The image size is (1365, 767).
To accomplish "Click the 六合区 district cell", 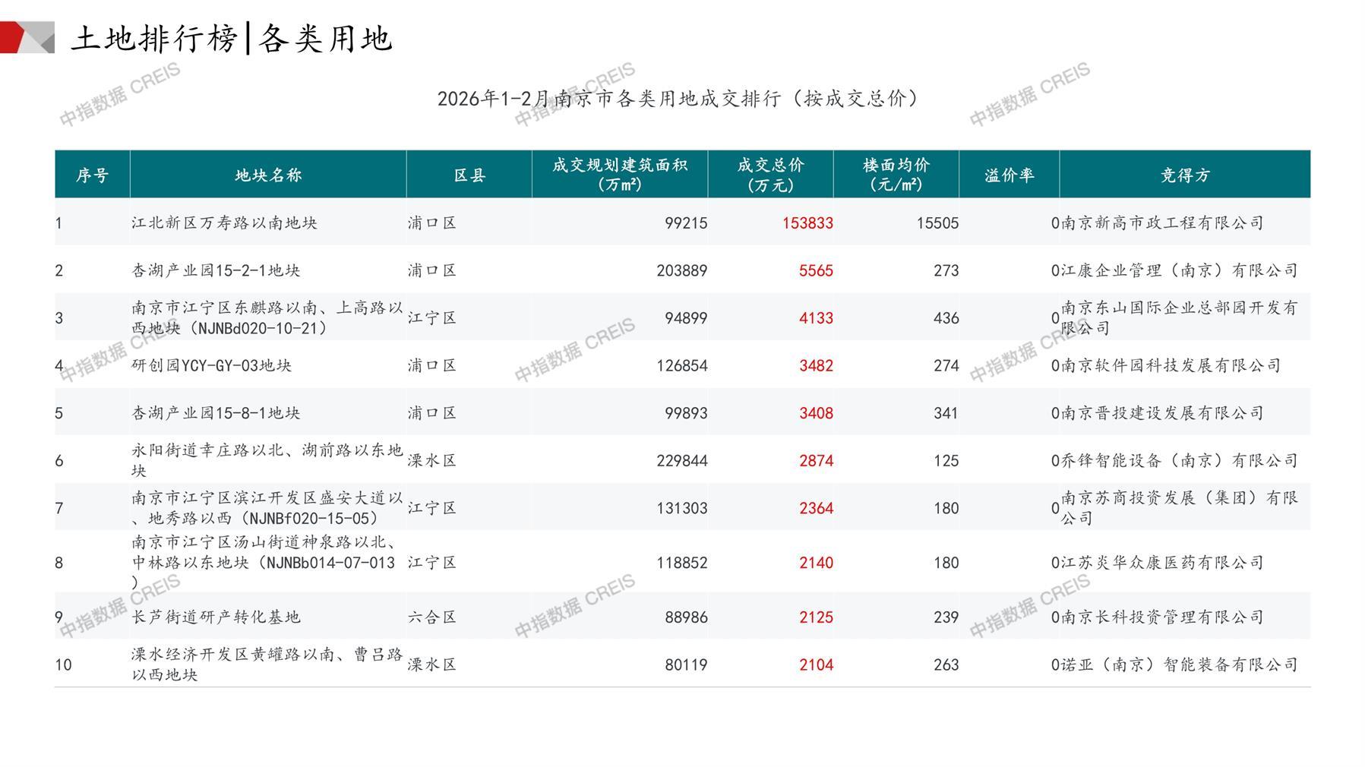I will [x=432, y=617].
